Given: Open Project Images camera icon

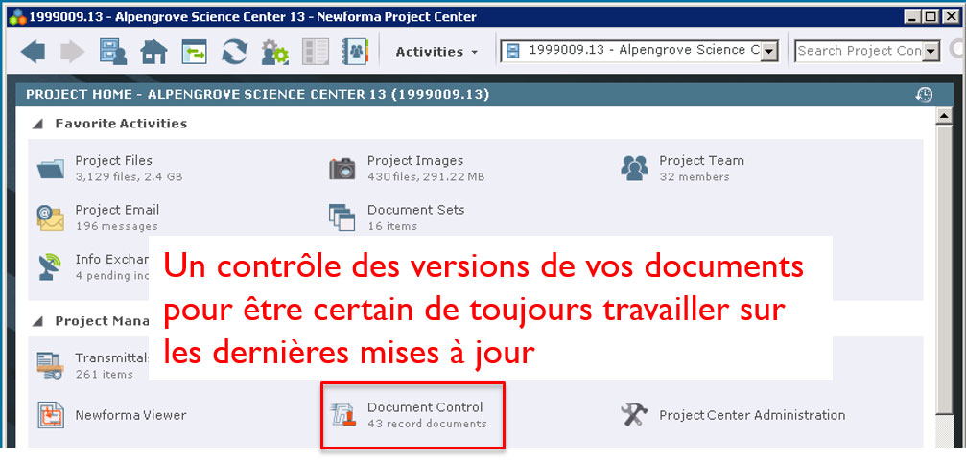Looking at the screenshot, I should (342, 168).
